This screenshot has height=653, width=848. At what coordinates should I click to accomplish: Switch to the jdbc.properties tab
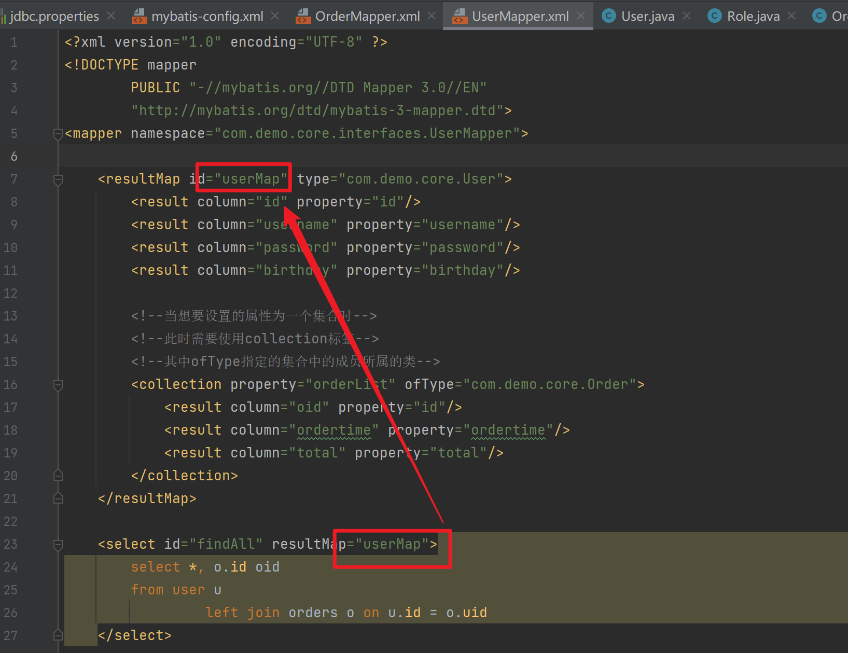click(x=54, y=16)
